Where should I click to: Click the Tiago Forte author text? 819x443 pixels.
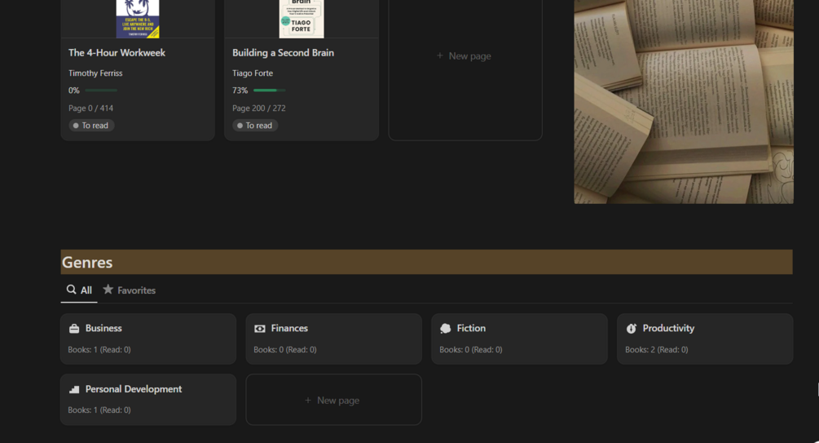tap(253, 73)
